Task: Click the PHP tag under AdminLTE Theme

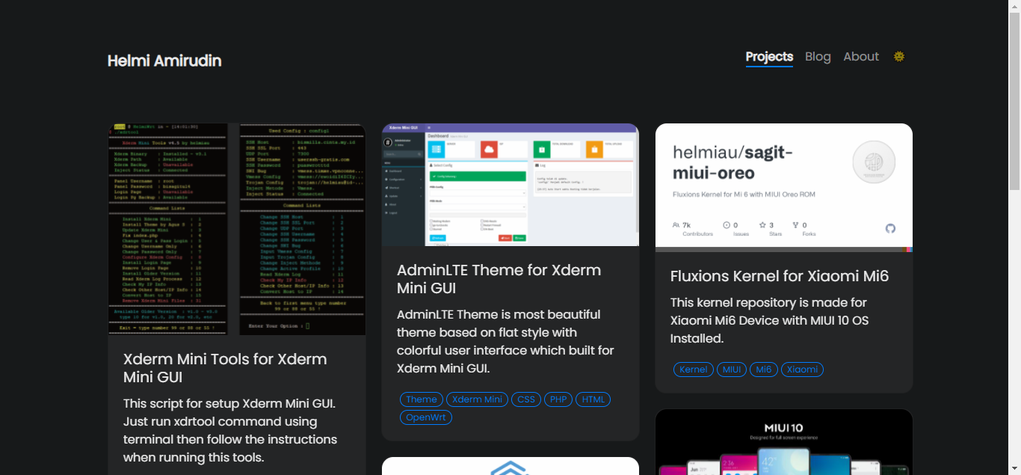Action: point(558,399)
